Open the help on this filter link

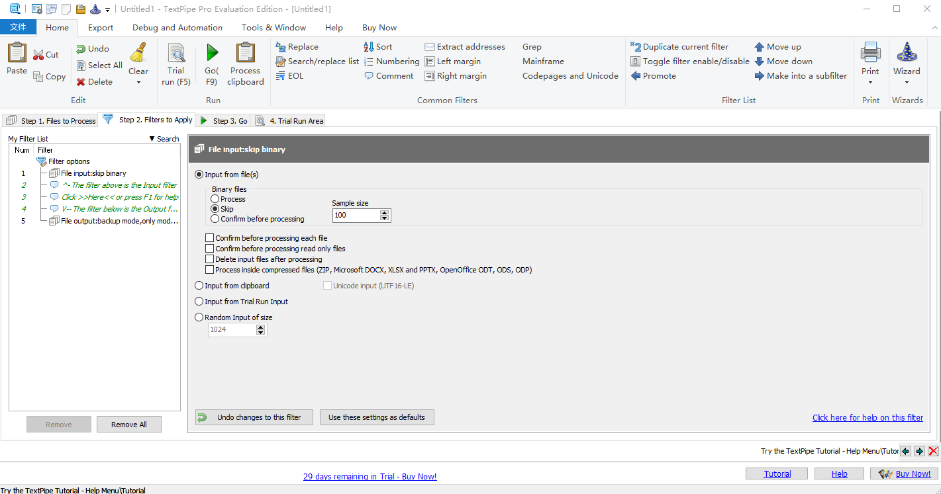867,417
